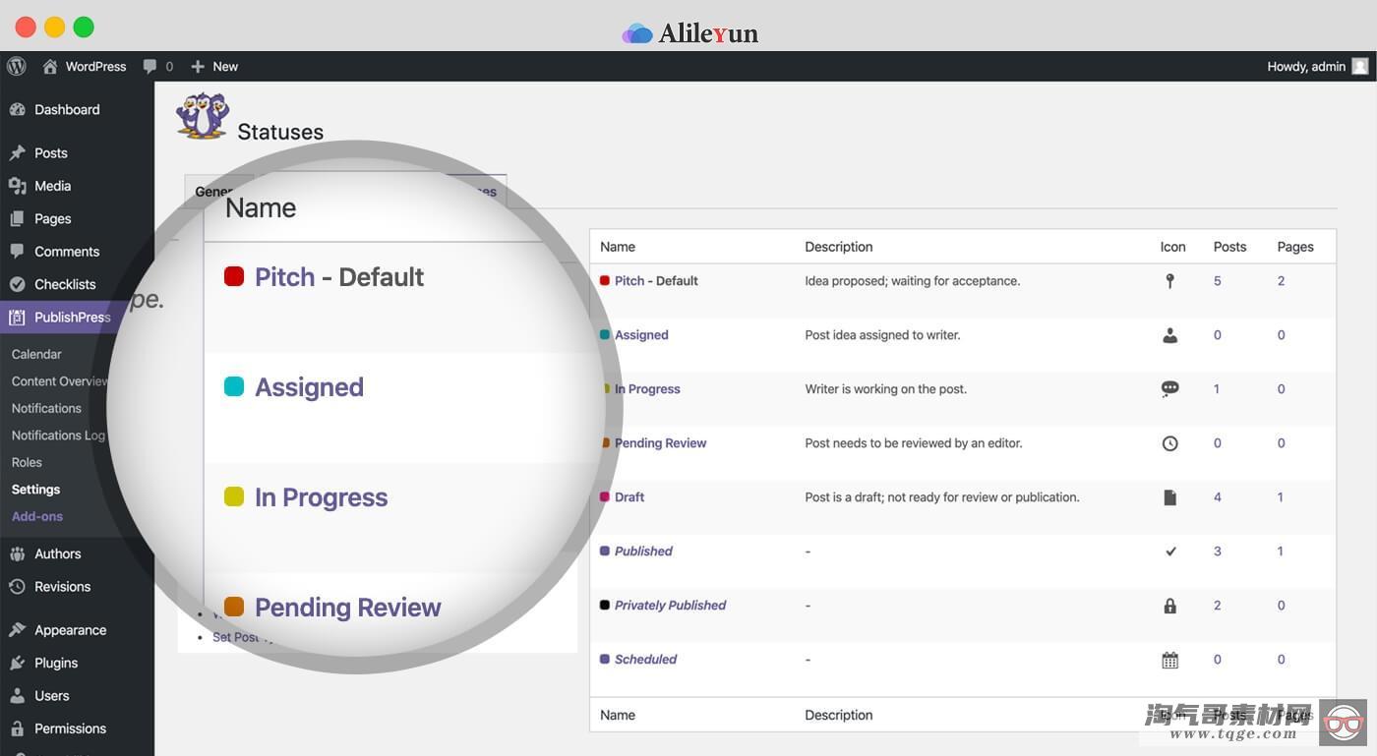Click the person icon in Assigned row
Image resolution: width=1377 pixels, height=756 pixels.
click(x=1169, y=335)
